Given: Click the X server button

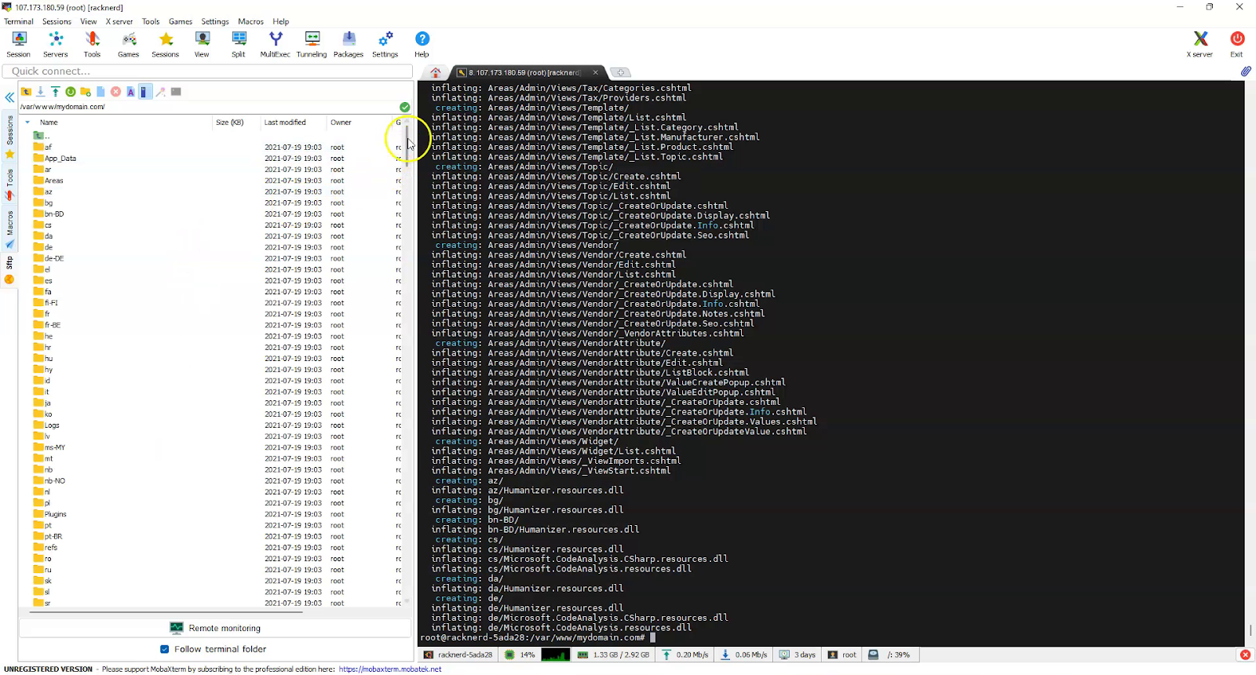Looking at the screenshot, I should coord(1199,45).
